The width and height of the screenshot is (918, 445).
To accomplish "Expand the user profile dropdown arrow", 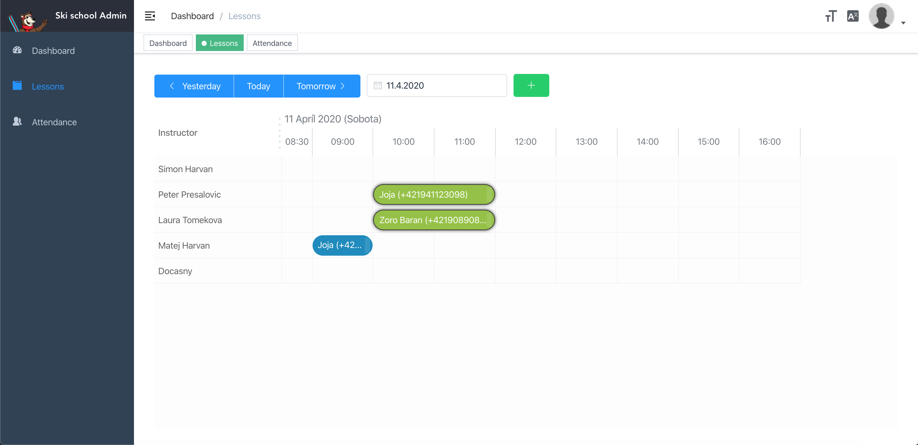I will pyautogui.click(x=903, y=23).
